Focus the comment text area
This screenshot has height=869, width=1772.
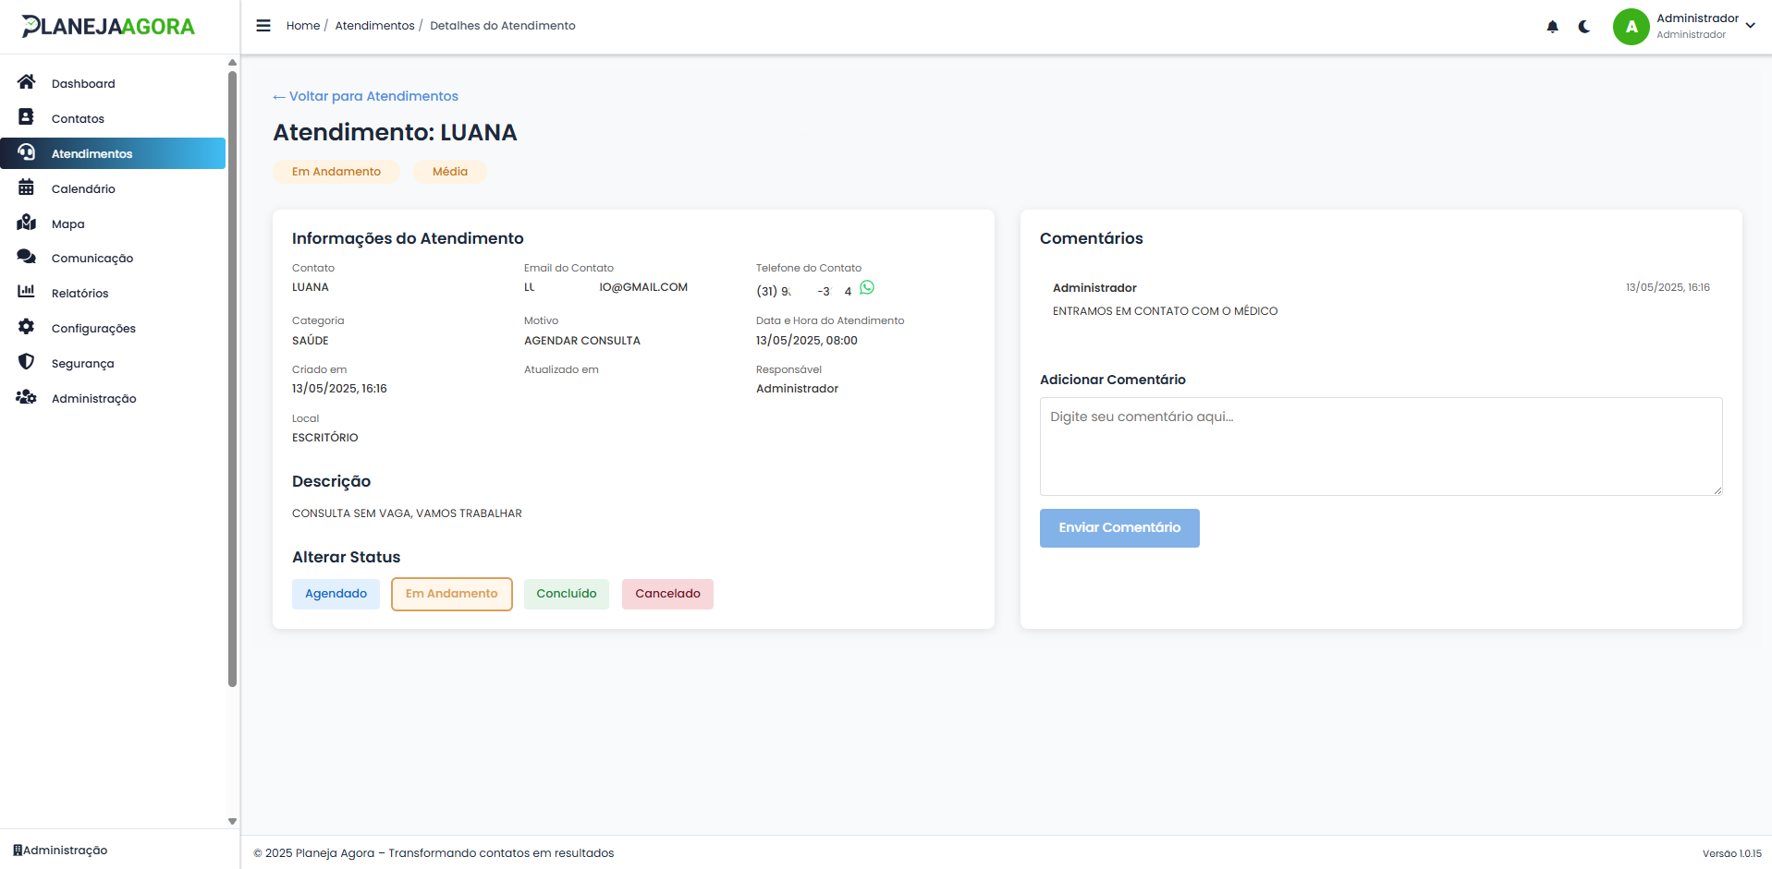click(x=1380, y=446)
